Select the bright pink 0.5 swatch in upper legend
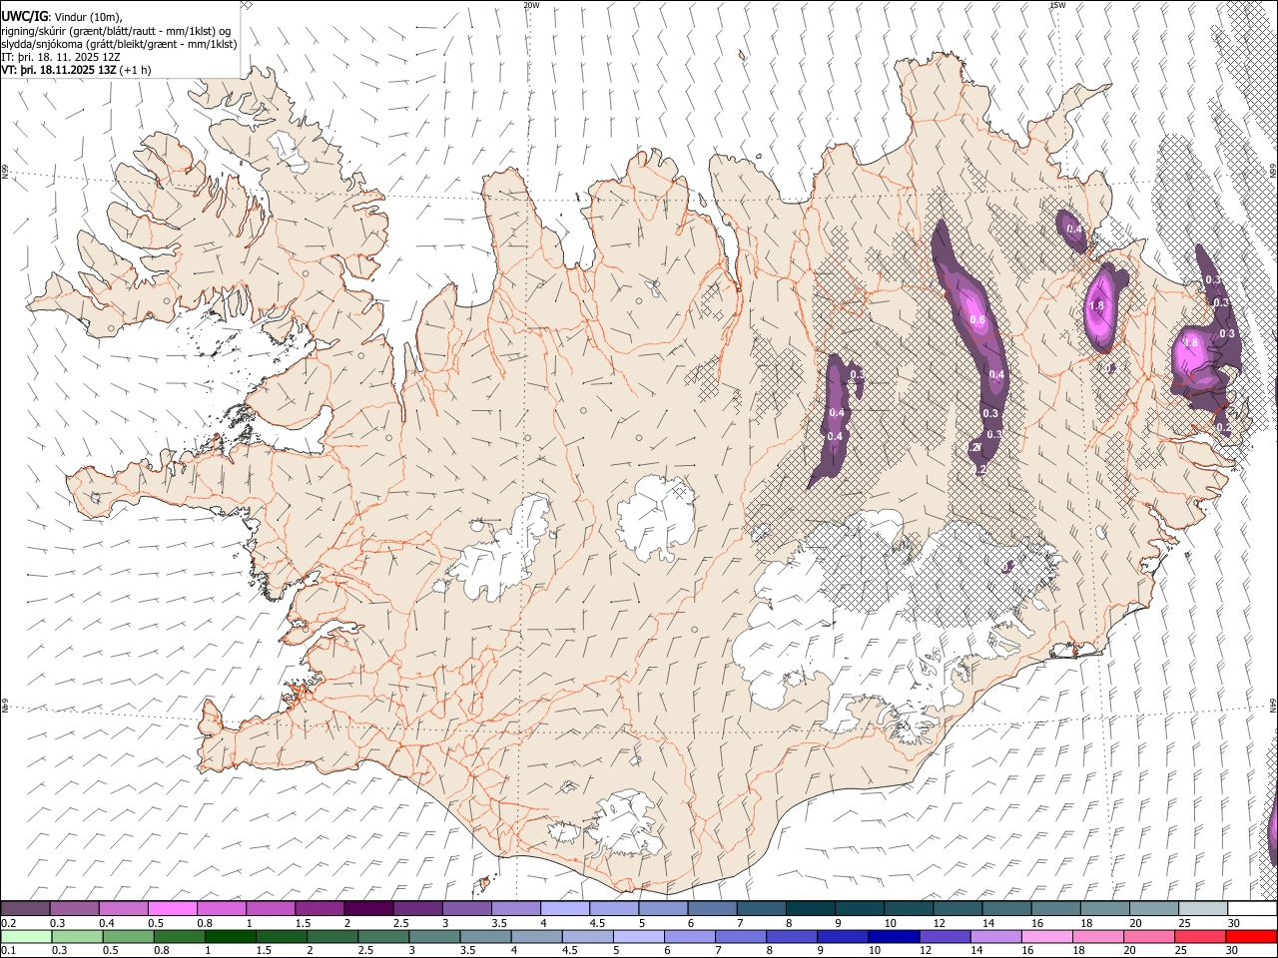Screen dimensions: 1278x958 [172, 908]
